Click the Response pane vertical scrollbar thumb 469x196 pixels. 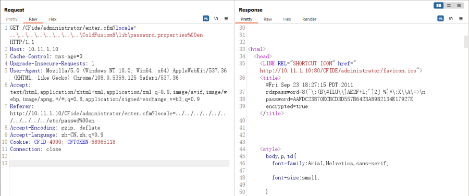pyautogui.click(x=466, y=42)
